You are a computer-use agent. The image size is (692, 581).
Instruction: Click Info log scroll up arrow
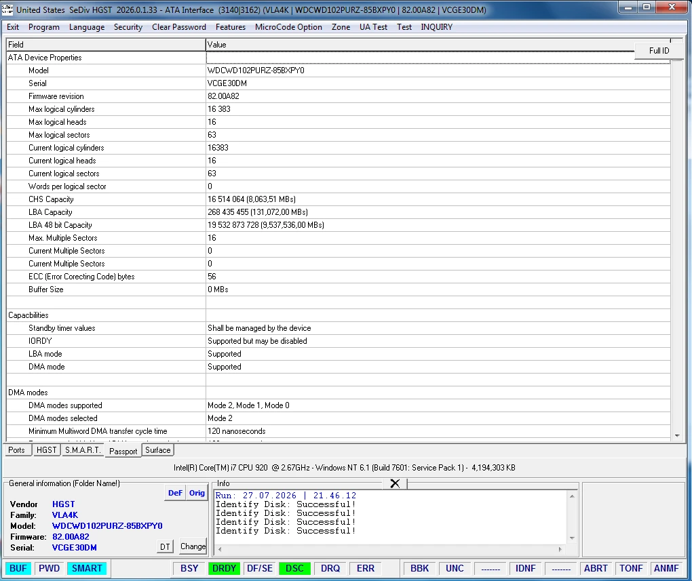coord(572,496)
